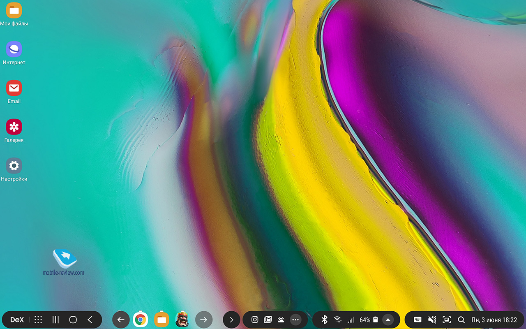Take a screen capture with screenshot icon
Image resolution: width=526 pixels, height=329 pixels.
pyautogui.click(x=447, y=320)
